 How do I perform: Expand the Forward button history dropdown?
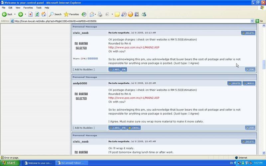pyautogui.click(x=25, y=14)
